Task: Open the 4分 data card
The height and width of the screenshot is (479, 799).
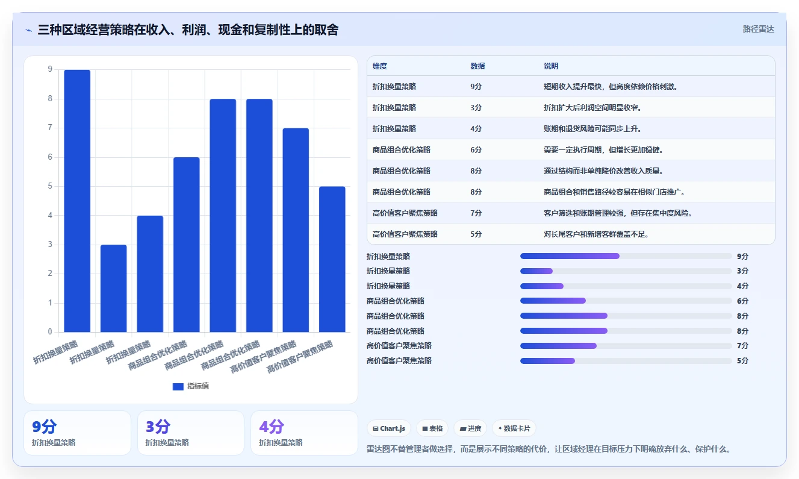Action: point(304,433)
